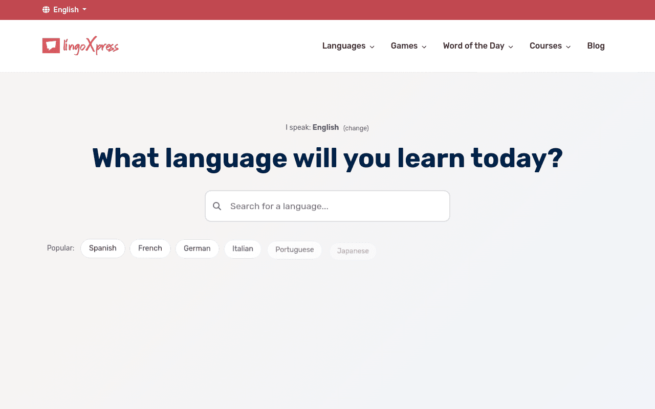The image size is (655, 409).
Task: Open the Games dropdown menu
Action: click(x=408, y=46)
